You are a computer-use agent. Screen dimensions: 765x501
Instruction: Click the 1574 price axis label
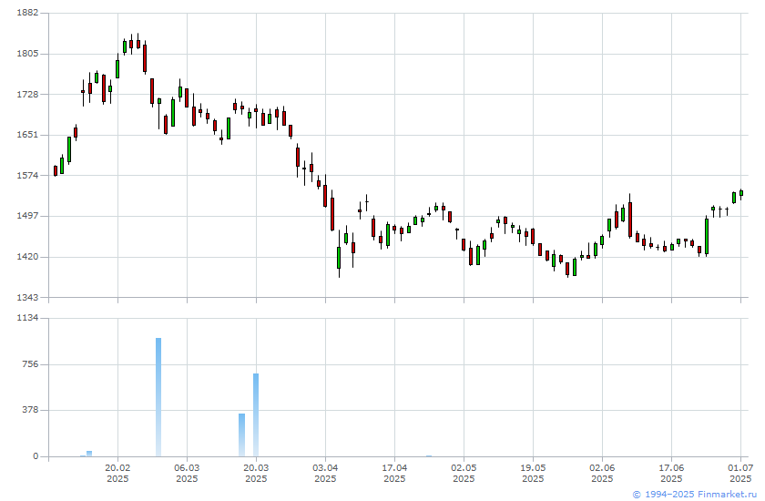(x=27, y=175)
